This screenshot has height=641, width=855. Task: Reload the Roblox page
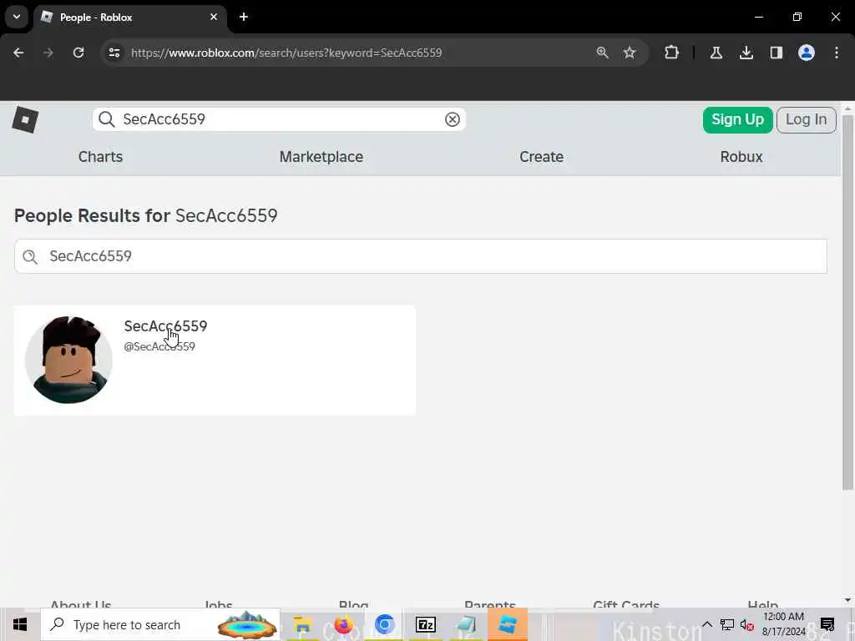coord(78,53)
